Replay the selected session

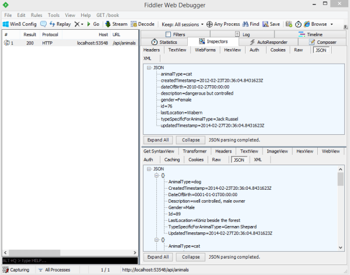coord(60,24)
